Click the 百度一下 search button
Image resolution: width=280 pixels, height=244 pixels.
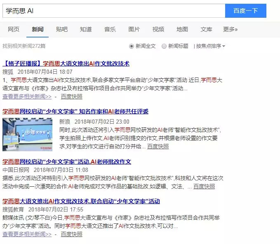click(245, 11)
